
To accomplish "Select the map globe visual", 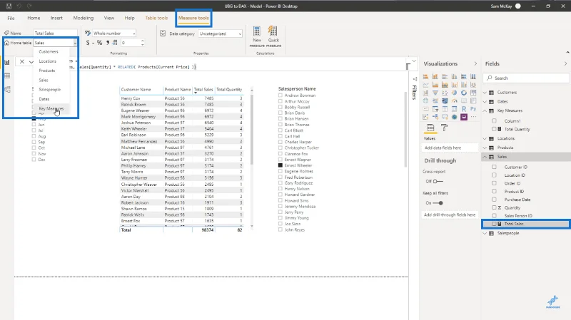I will (425, 100).
